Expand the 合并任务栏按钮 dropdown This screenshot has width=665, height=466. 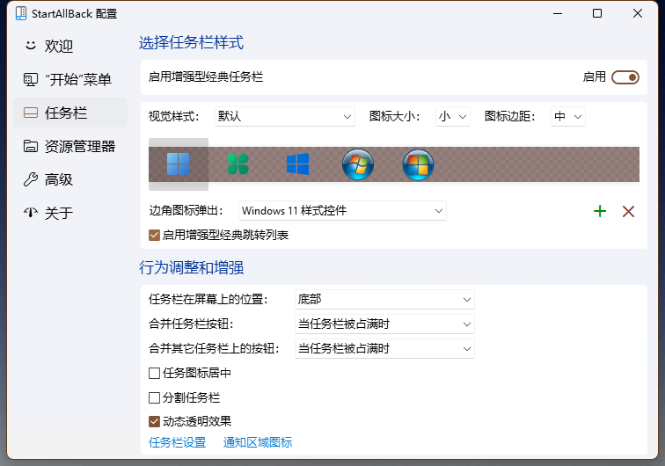(384, 324)
